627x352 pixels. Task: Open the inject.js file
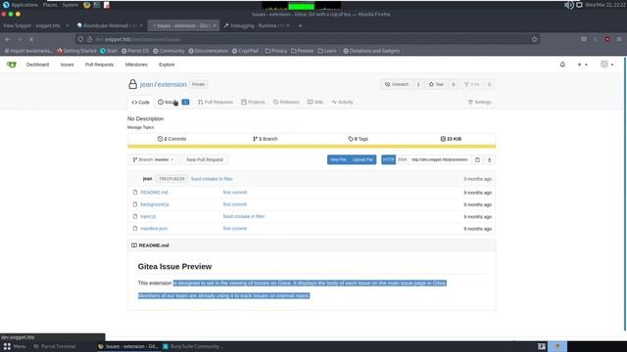click(x=148, y=216)
